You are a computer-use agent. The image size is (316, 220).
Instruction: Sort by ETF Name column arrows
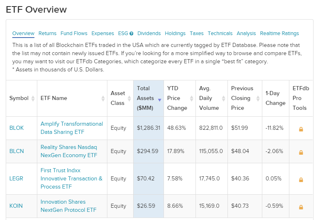(103, 98)
